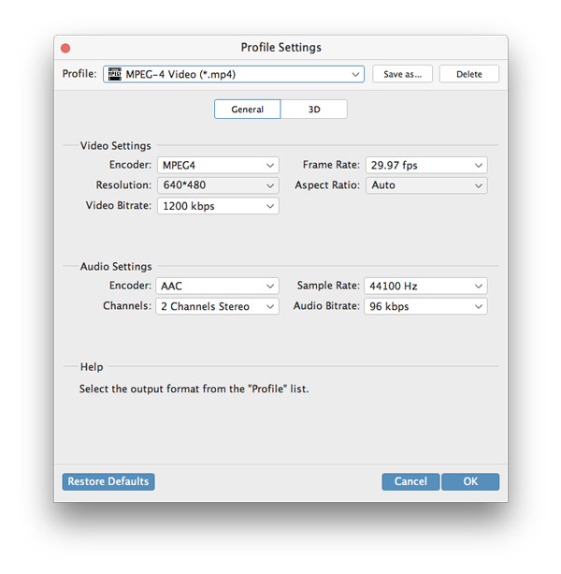Open the Resolution 640*480 dropdown
This screenshot has width=561, height=574.
(217, 185)
